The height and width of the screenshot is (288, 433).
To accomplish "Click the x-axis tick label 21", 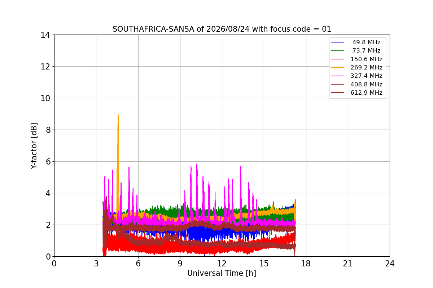I will click(348, 264).
